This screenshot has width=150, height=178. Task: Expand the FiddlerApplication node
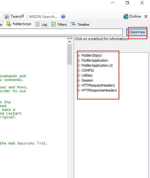[x=78, y=61]
